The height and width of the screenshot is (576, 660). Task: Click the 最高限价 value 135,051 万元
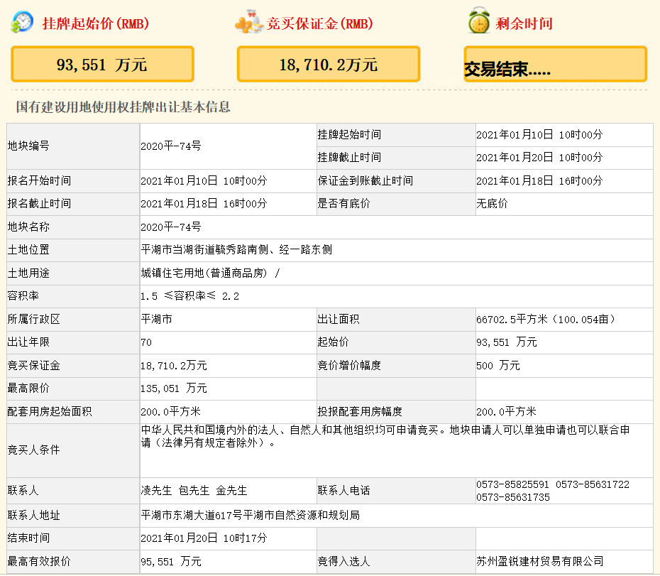click(174, 388)
